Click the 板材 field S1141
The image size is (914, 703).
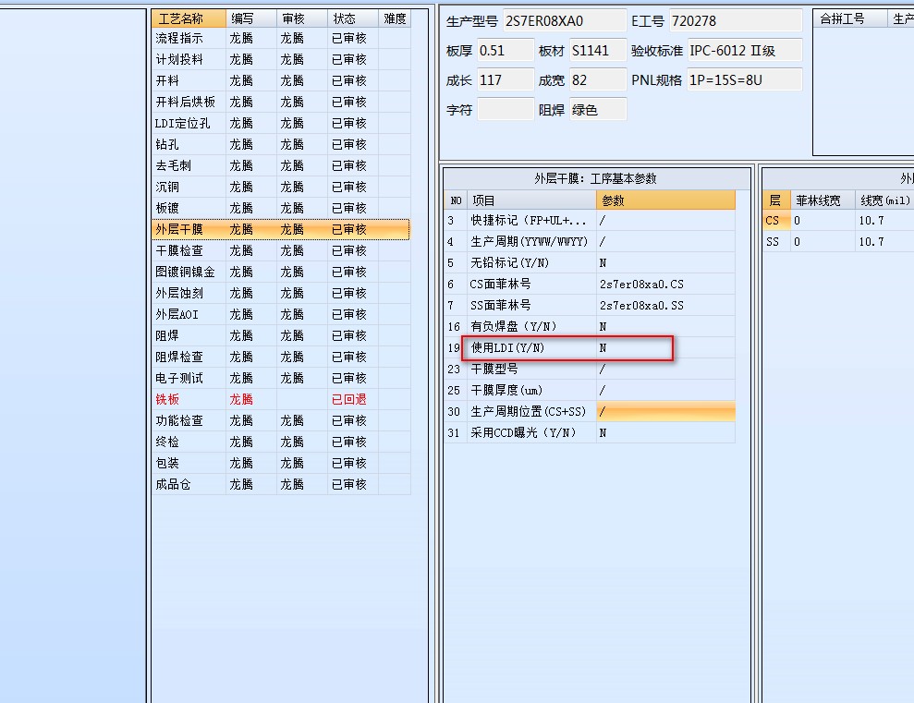(x=598, y=51)
